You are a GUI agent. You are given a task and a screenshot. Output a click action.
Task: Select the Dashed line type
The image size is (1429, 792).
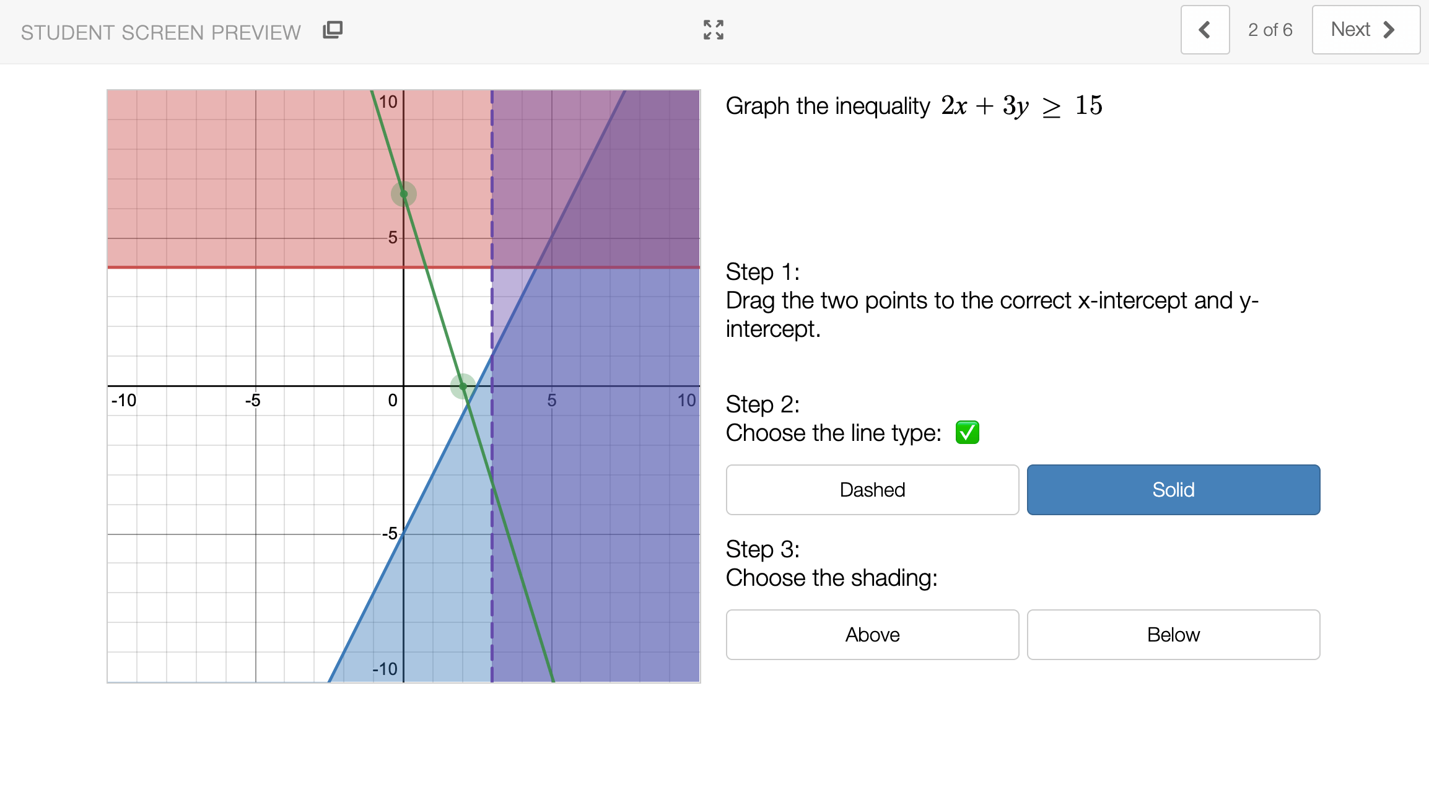coord(872,490)
